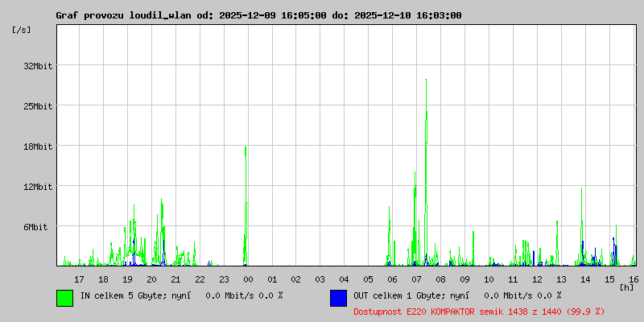Click the 18Mbit y-axis label

(x=38, y=147)
